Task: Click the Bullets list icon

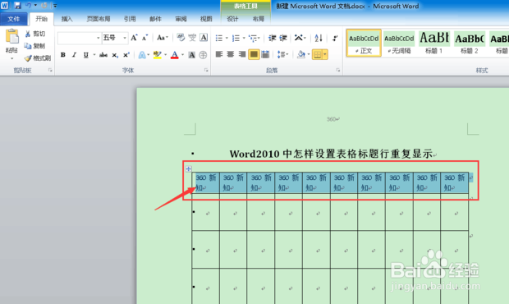Action: pos(219,38)
